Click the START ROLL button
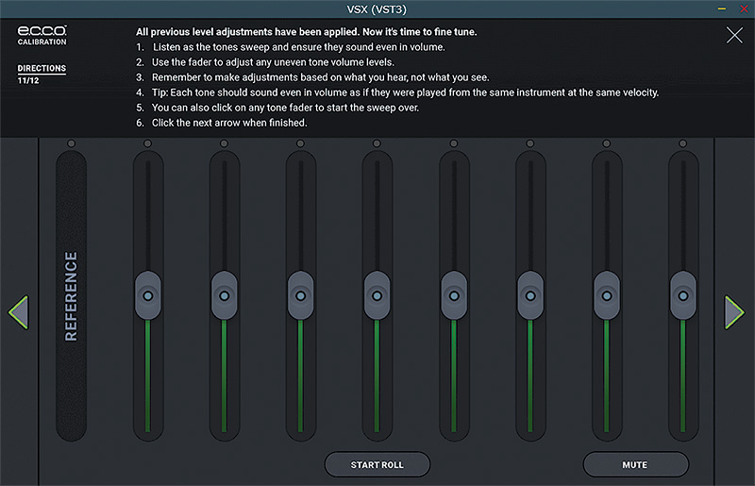Screen dimensions: 755x486 [377, 464]
